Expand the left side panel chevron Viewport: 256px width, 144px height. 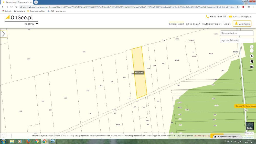pyautogui.click(x=3, y=34)
